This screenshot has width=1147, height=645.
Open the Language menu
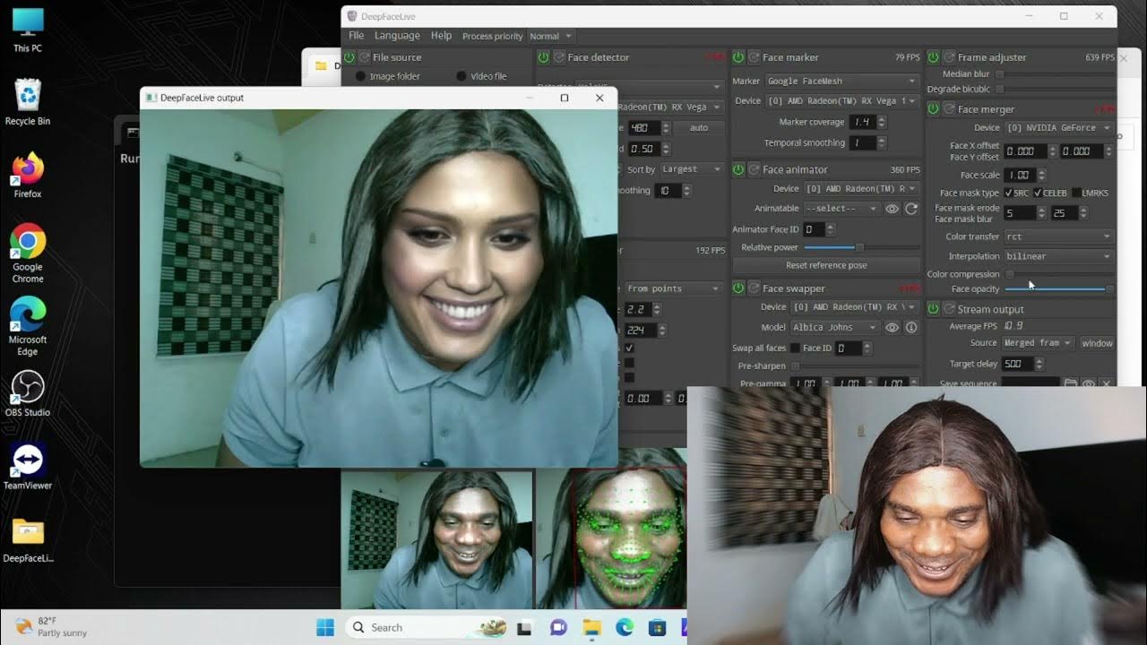(x=397, y=36)
